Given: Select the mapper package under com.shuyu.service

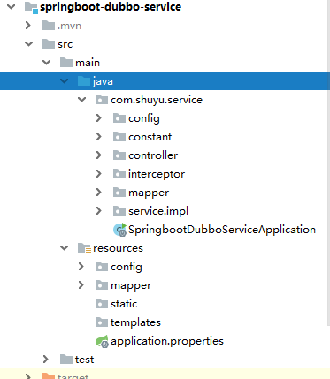Looking at the screenshot, I should point(149,193).
